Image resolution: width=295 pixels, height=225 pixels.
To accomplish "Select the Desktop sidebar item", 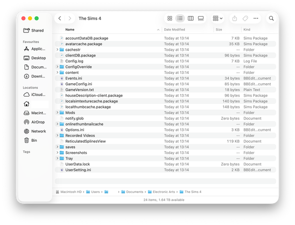I will coord(38,58).
